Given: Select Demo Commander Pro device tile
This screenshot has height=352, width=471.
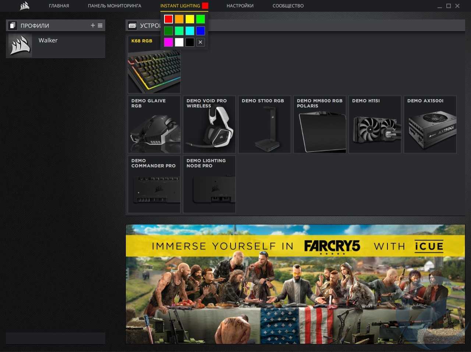Looking at the screenshot, I should pyautogui.click(x=154, y=184).
